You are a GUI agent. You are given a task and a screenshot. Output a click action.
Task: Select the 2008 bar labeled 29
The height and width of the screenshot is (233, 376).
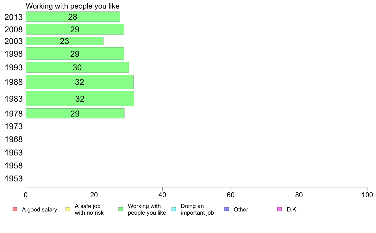click(75, 29)
